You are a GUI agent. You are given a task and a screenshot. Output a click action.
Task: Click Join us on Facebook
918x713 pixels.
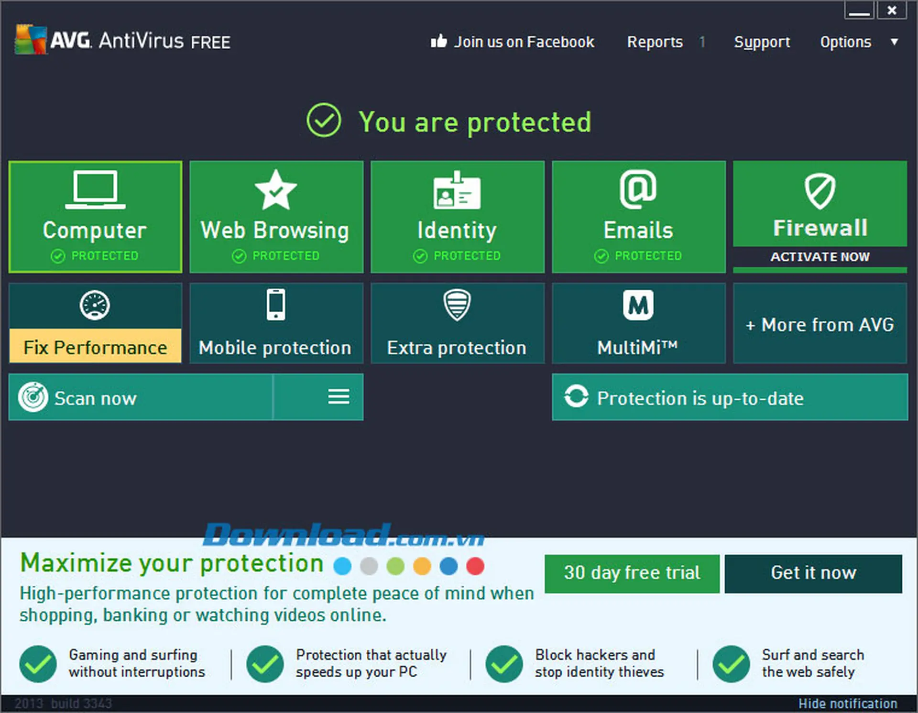[513, 42]
